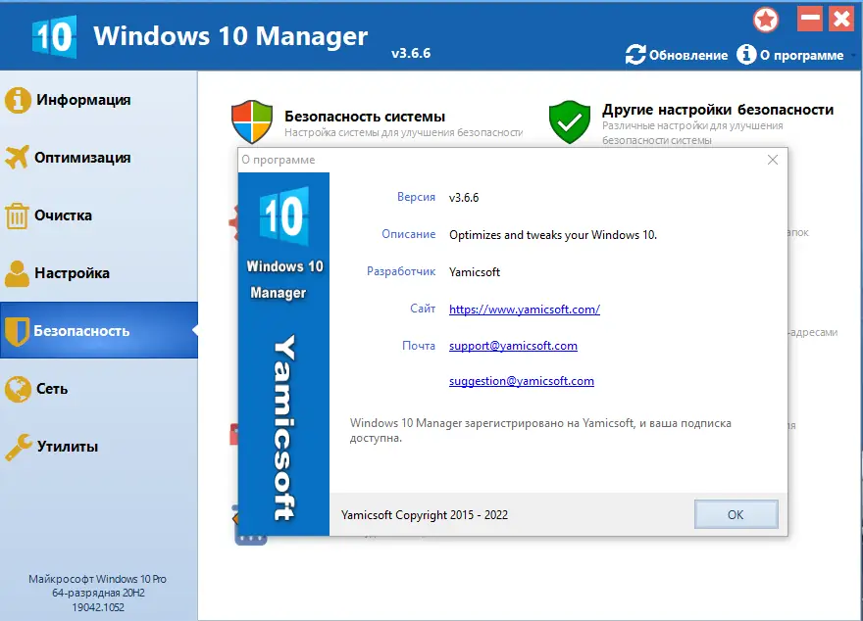Image resolution: width=863 pixels, height=621 pixels.
Task: Click OK in the О программе dialog
Action: click(x=736, y=514)
